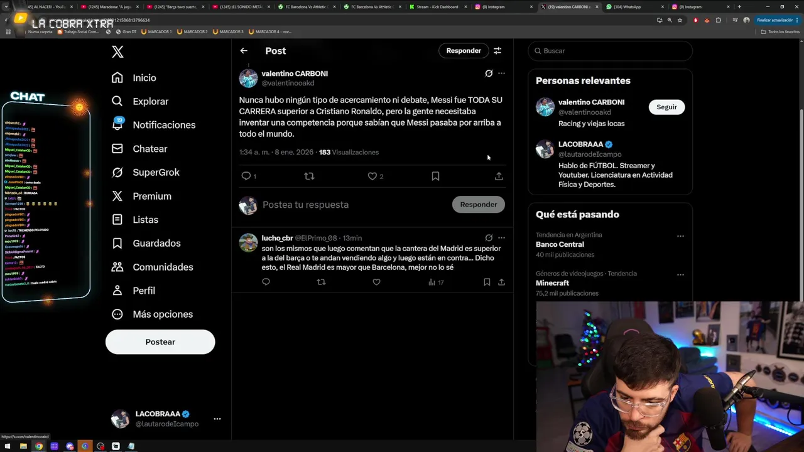
Task: Open Notificaciones with bell icon
Action: click(153, 125)
